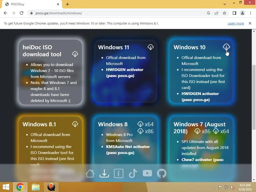The image size is (256, 192).
Task: Download heiDoc ISO download tool via cloud icon
Action: pos(75,54)
